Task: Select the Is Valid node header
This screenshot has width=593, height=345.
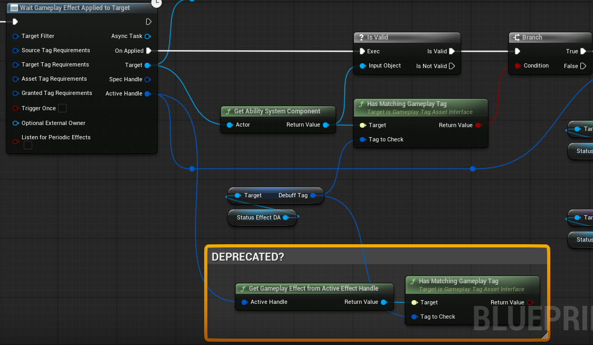Action: pos(407,37)
